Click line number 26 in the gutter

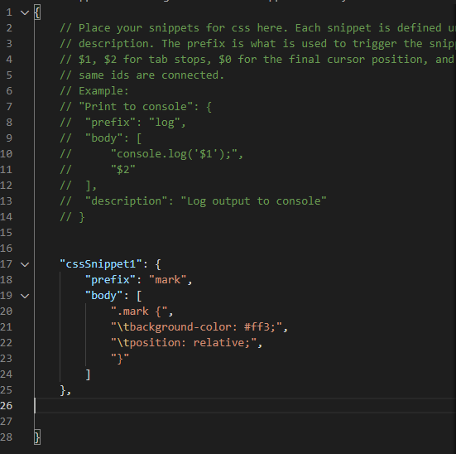[x=7, y=406]
